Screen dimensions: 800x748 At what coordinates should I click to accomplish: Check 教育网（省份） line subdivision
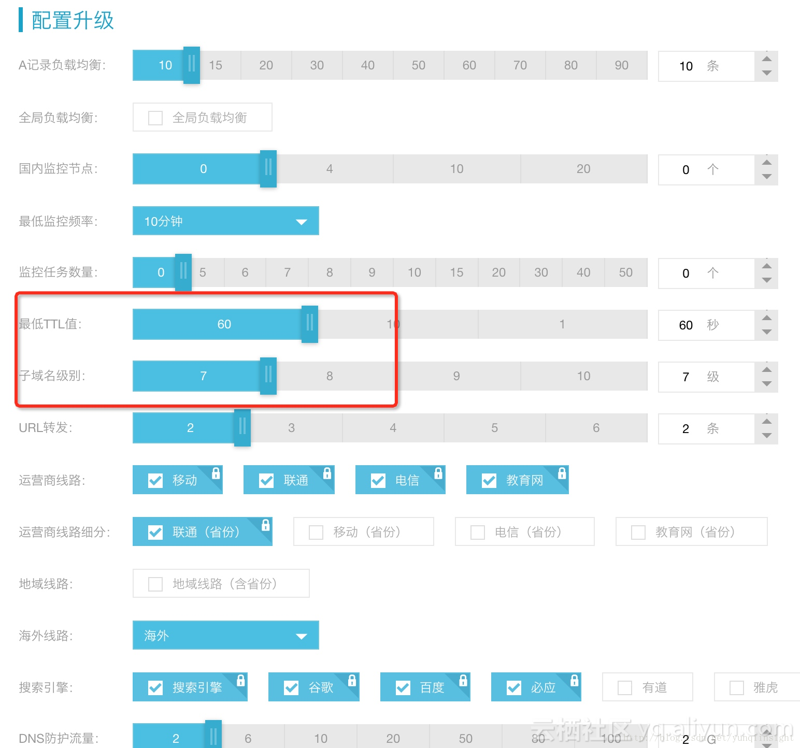[x=638, y=532]
